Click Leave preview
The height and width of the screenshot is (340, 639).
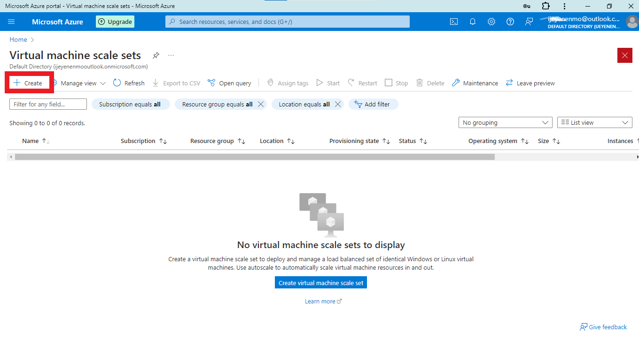coord(530,83)
